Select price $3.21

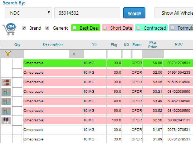[x=157, y=91]
